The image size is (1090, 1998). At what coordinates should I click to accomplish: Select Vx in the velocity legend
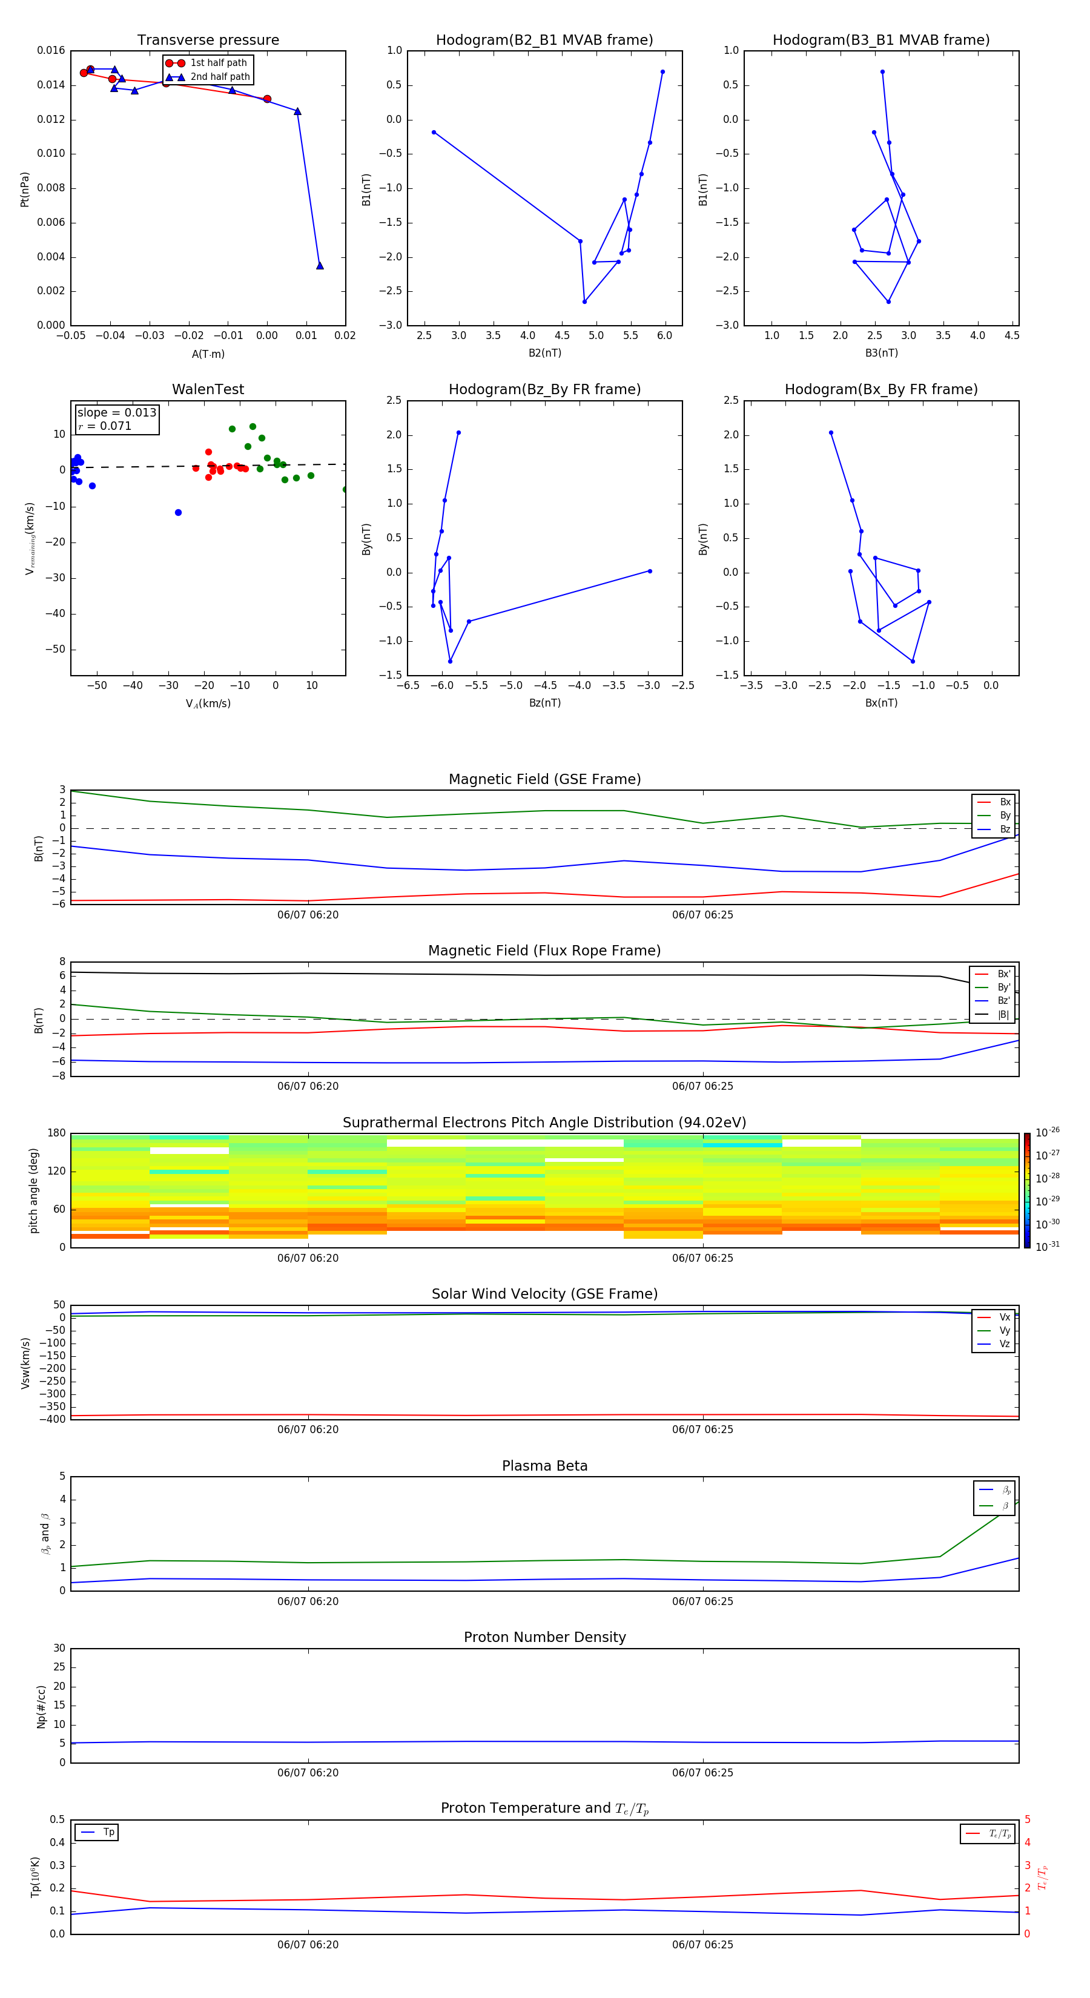(x=994, y=1317)
